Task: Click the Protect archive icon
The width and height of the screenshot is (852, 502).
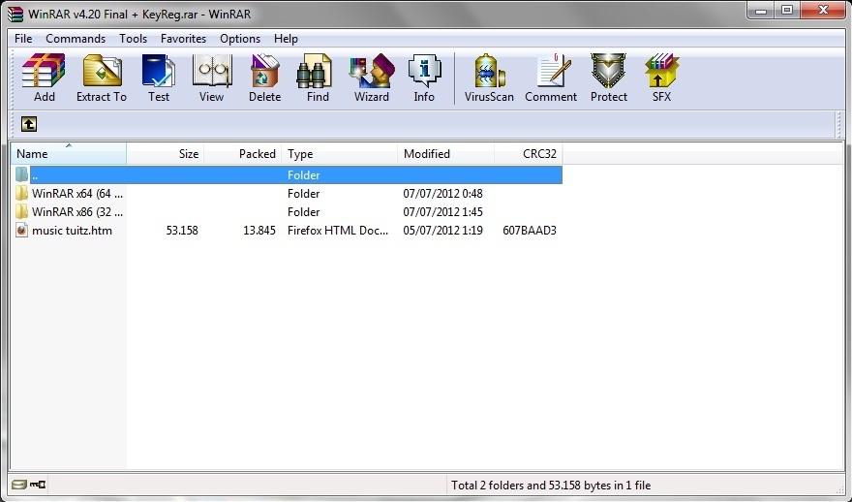Action: pos(609,71)
